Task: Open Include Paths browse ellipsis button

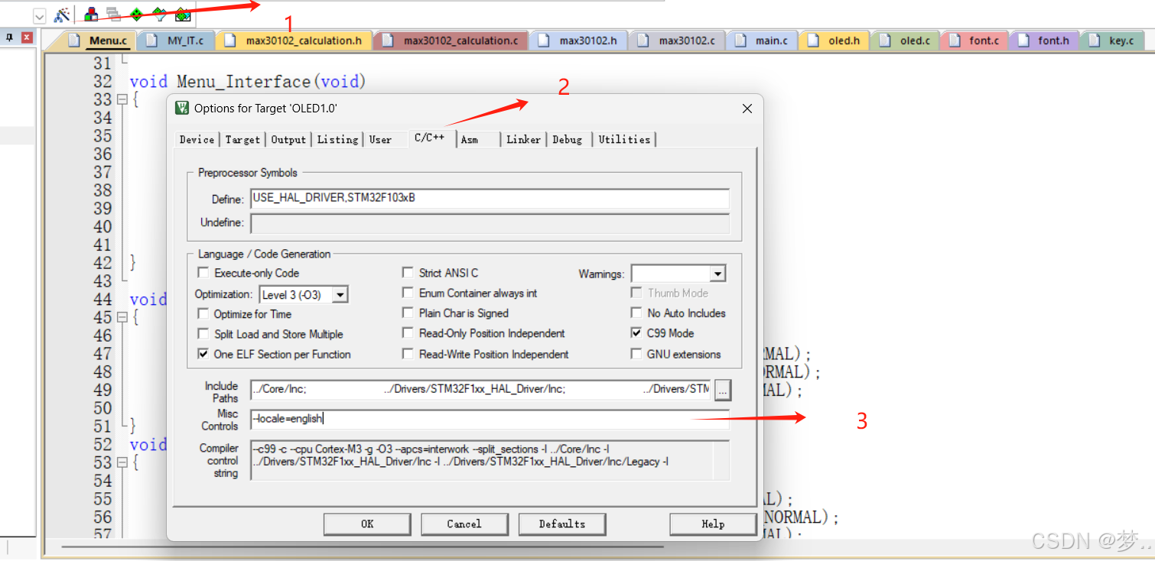Action: [x=723, y=390]
